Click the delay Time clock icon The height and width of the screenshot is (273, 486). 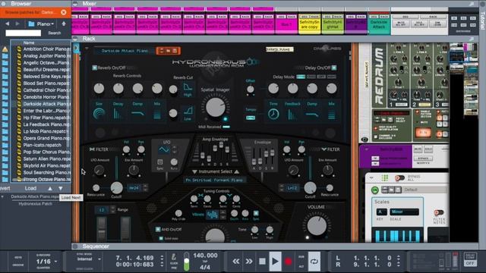(273, 115)
